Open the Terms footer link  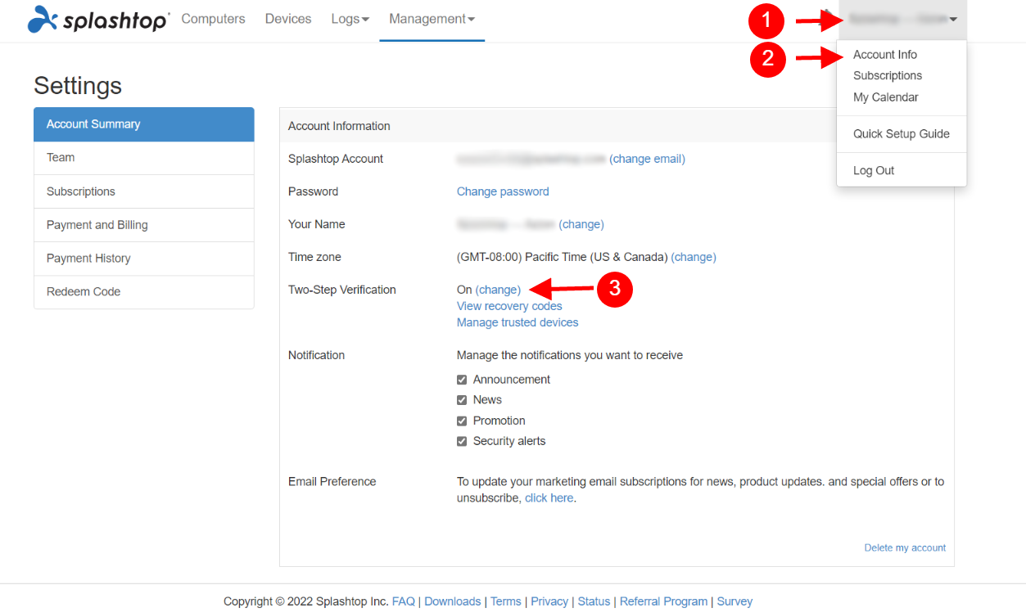[x=506, y=601]
